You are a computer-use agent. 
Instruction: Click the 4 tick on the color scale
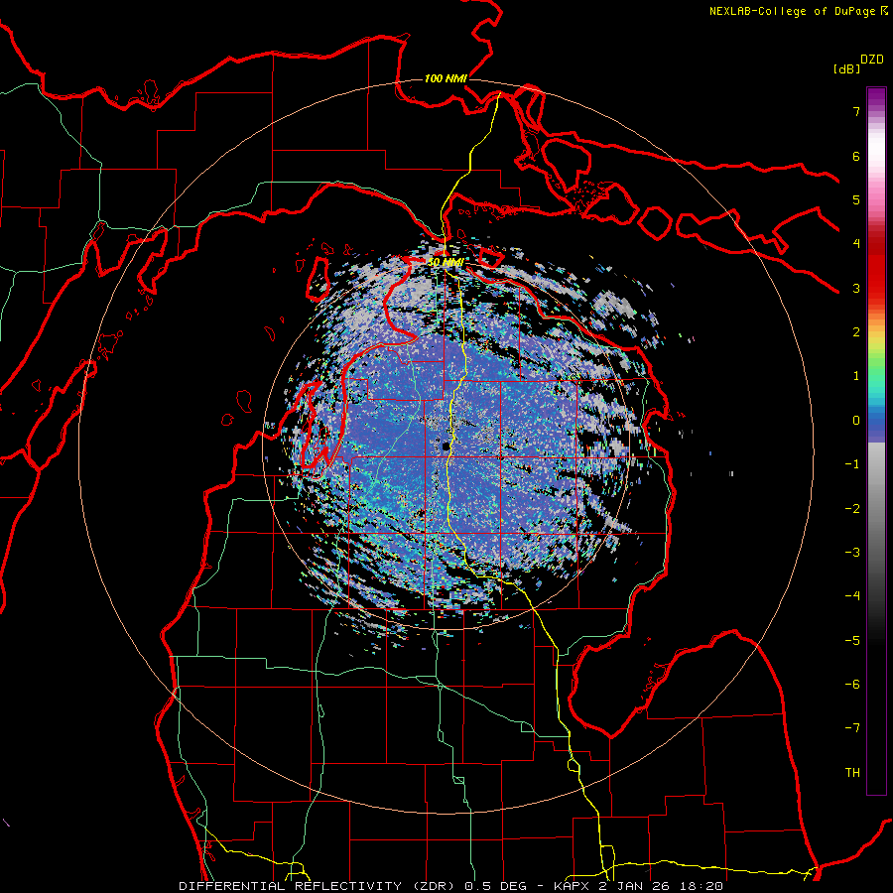856,244
